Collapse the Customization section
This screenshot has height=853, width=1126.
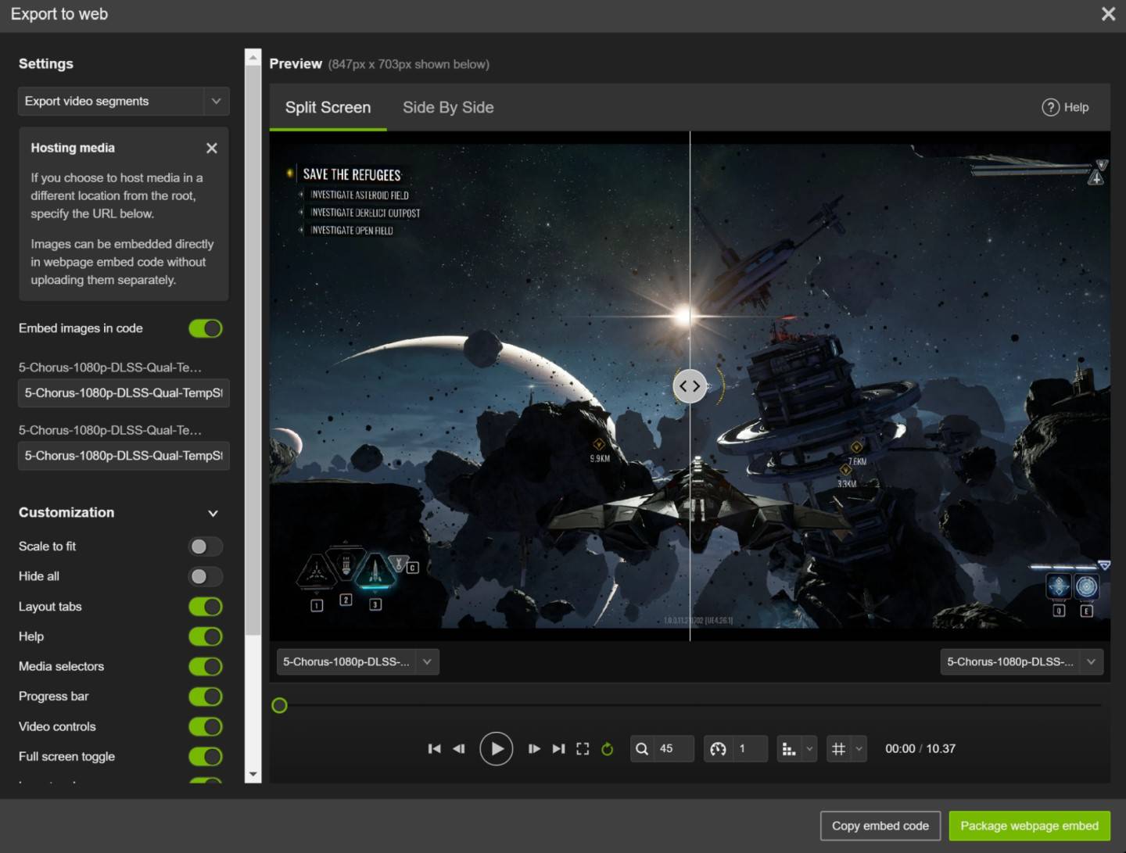point(213,514)
